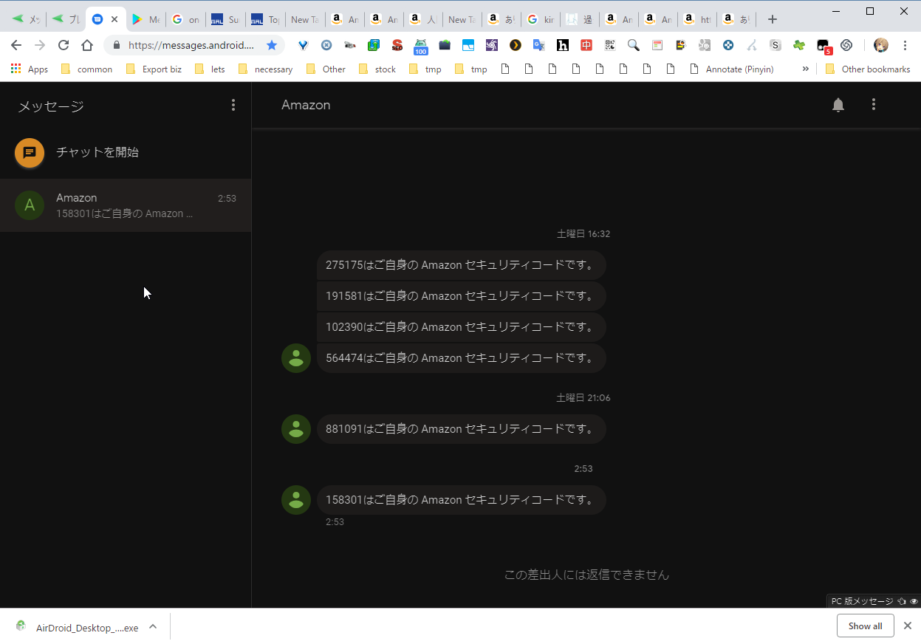Click the 土曜日 21:06 timestamp

point(583,397)
